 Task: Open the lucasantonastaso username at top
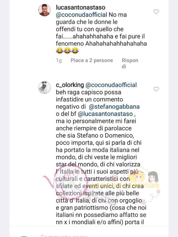pos(81,8)
